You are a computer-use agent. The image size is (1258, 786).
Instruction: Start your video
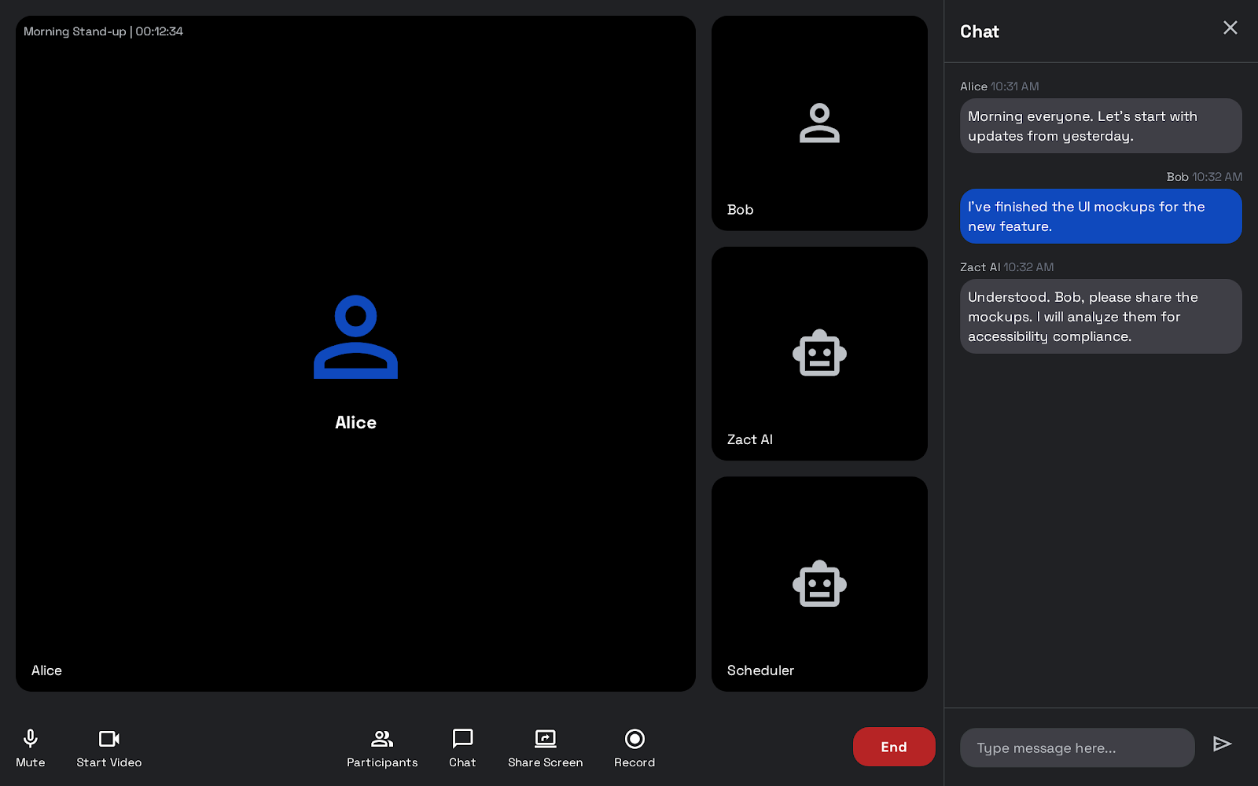pos(109,747)
